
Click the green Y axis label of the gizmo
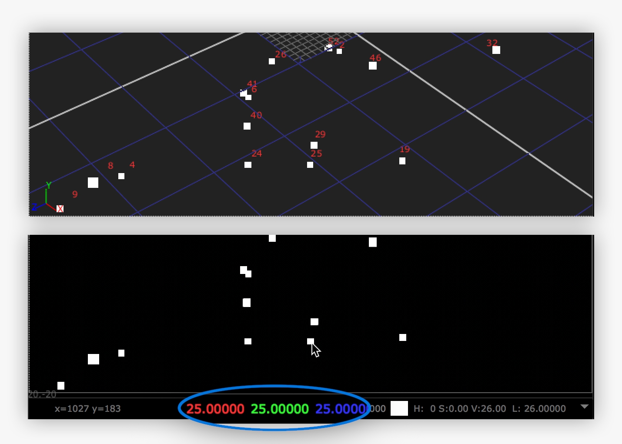point(48,184)
